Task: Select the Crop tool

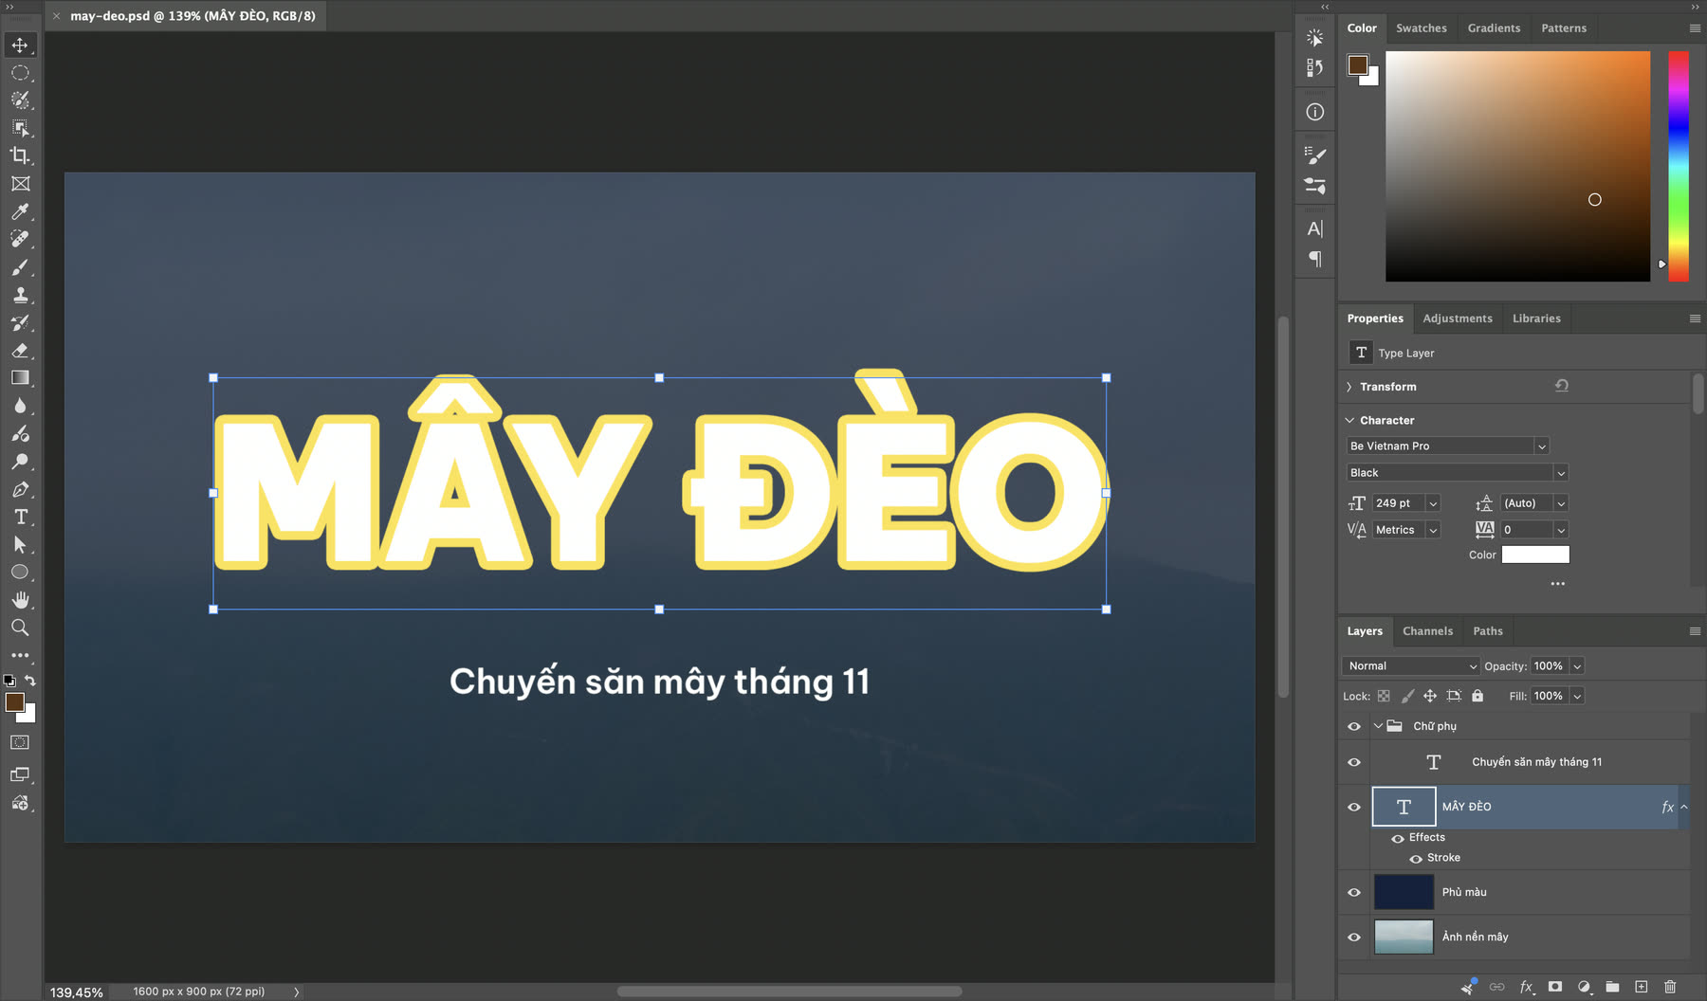Action: 20,155
